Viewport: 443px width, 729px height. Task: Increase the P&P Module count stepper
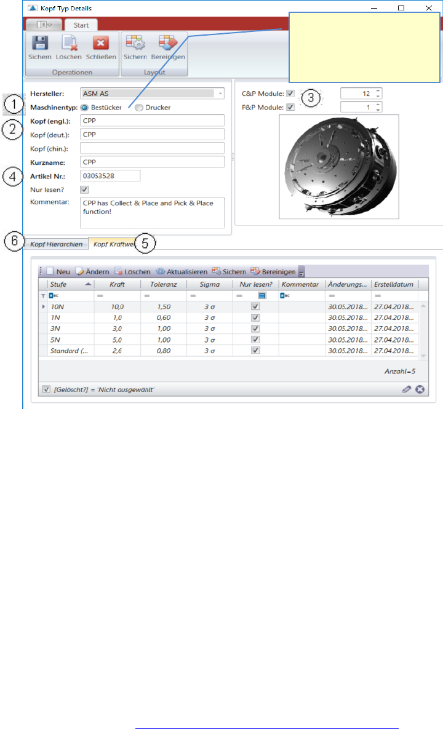point(378,105)
